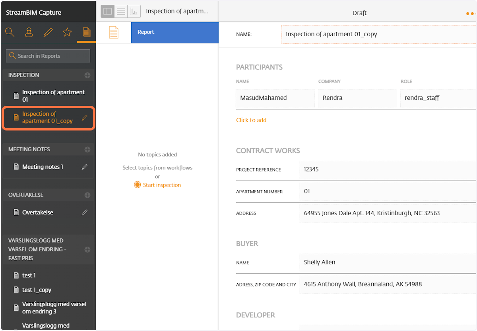Edit the Project Reference field 12345
Screen dimensions: 477x331
tap(388, 170)
